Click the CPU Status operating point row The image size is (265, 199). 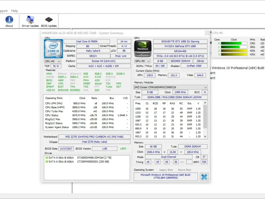(x=86, y=115)
